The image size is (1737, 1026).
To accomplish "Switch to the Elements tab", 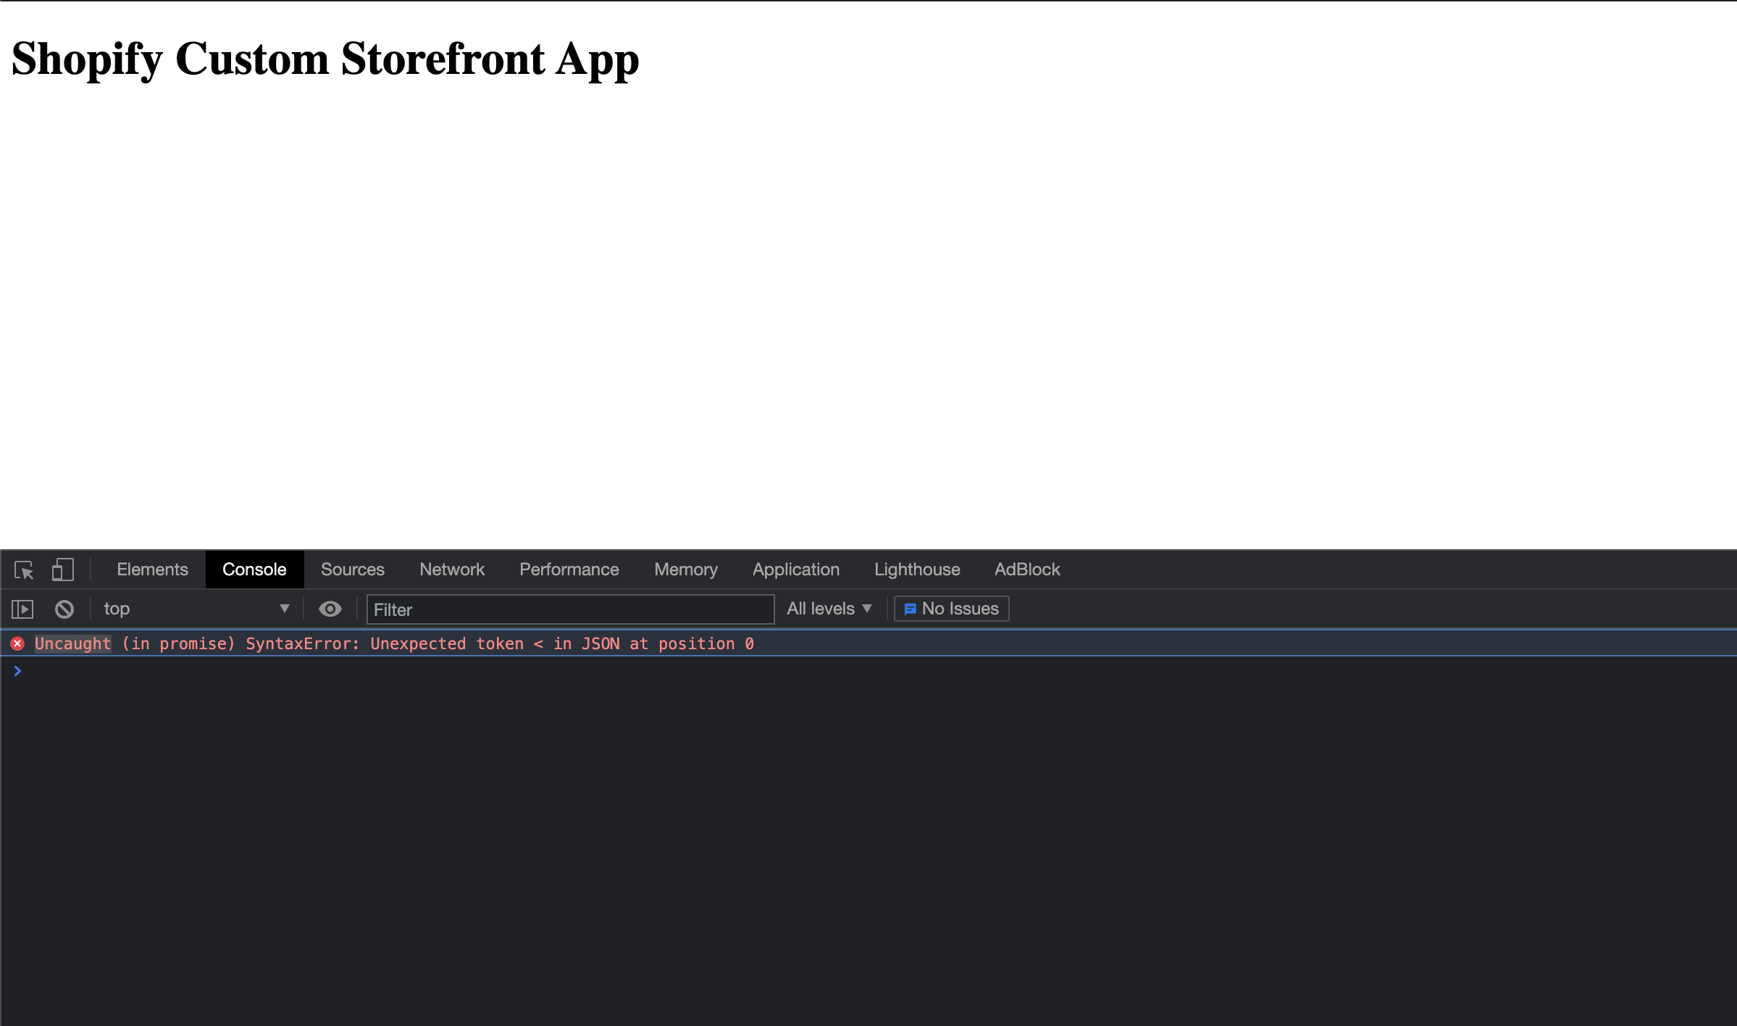I will tap(152, 570).
